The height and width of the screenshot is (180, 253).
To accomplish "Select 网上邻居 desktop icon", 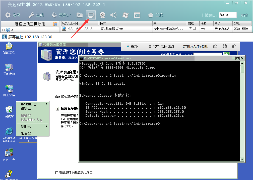I will click(x=9, y=91).
